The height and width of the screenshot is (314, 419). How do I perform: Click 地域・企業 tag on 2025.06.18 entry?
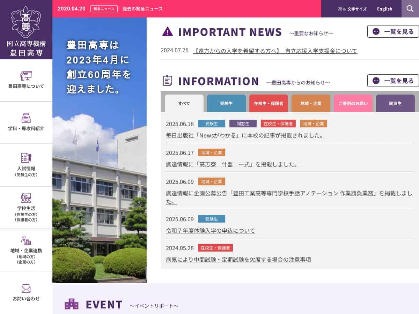click(x=314, y=124)
